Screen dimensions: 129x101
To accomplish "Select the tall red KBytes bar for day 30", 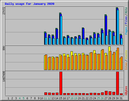I will click(x=118, y=83).
